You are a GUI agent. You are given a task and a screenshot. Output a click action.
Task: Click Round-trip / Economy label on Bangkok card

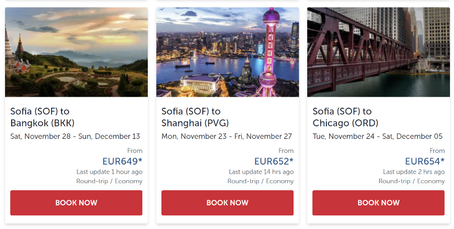109,181
